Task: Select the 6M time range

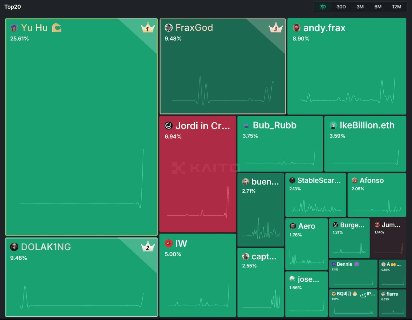Action: (378, 7)
